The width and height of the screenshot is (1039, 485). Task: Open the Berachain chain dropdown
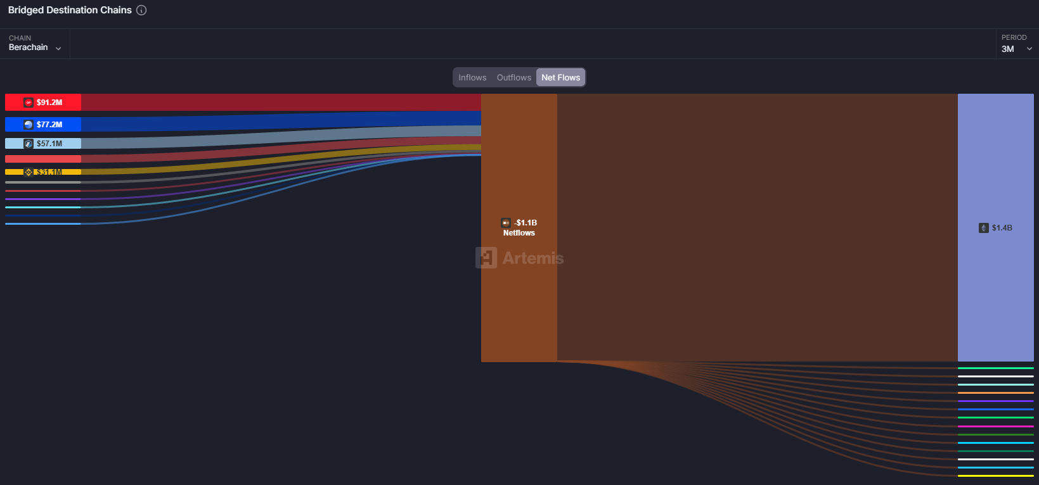pos(35,47)
